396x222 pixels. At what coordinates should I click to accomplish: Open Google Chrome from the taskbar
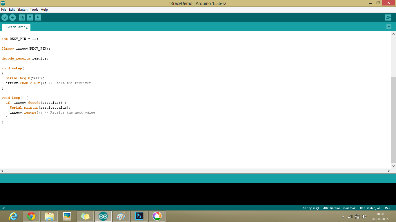pos(31,216)
